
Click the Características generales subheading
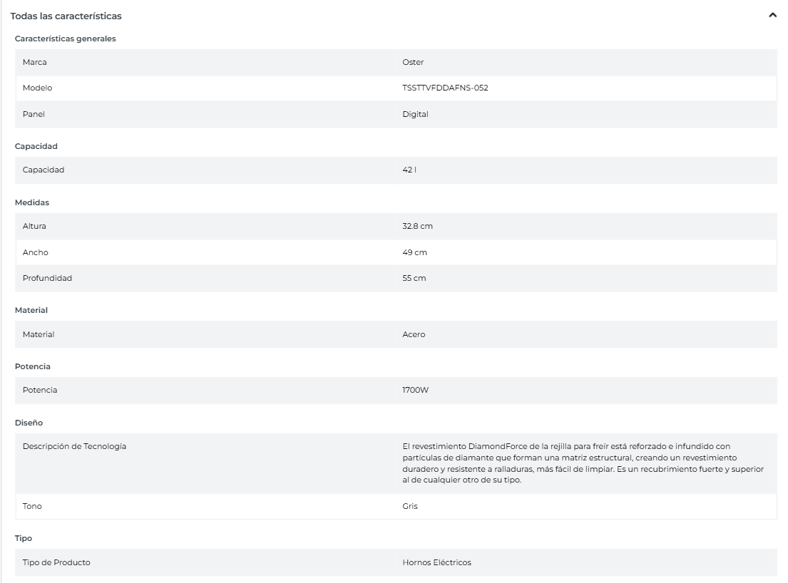click(x=66, y=38)
